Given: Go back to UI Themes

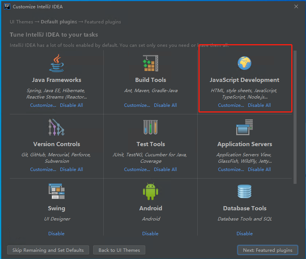Looking at the screenshot, I should click(x=119, y=250).
